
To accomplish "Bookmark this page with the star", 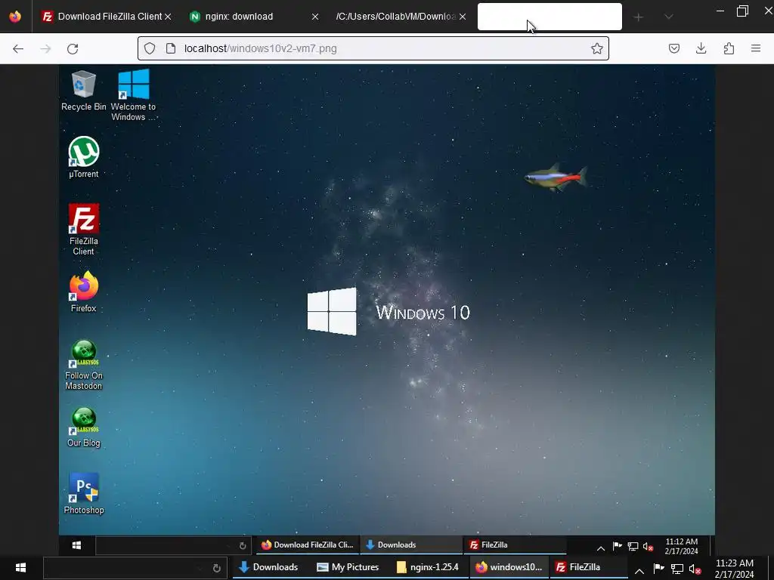I will tap(597, 48).
